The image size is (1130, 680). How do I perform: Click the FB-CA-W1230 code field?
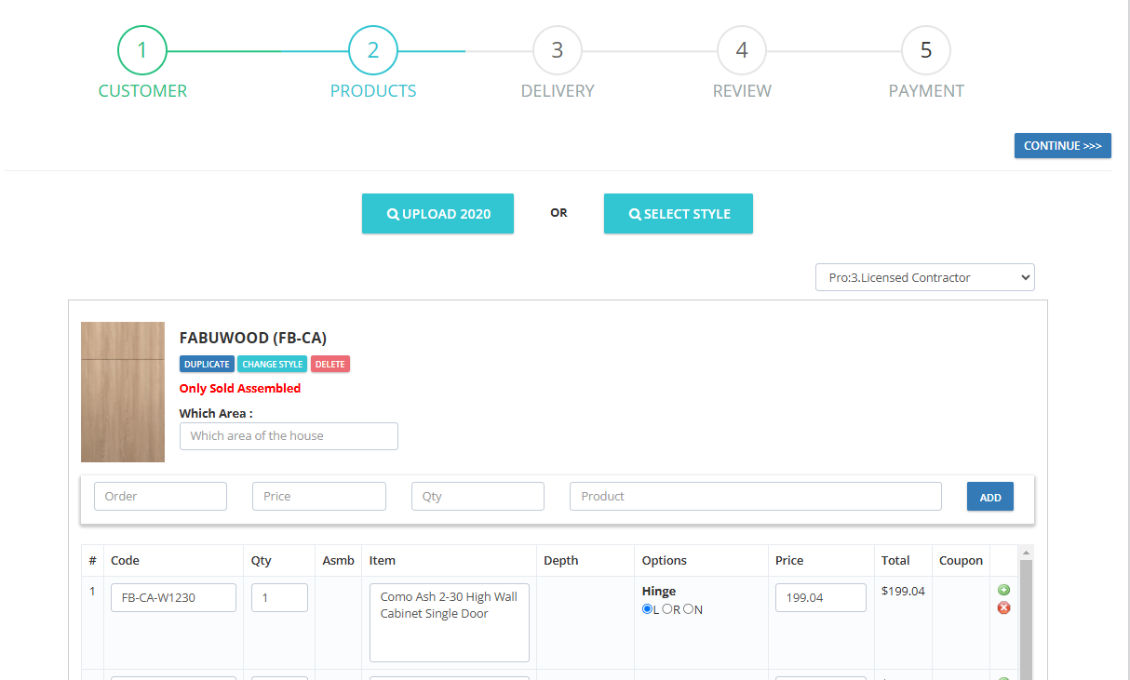click(173, 597)
